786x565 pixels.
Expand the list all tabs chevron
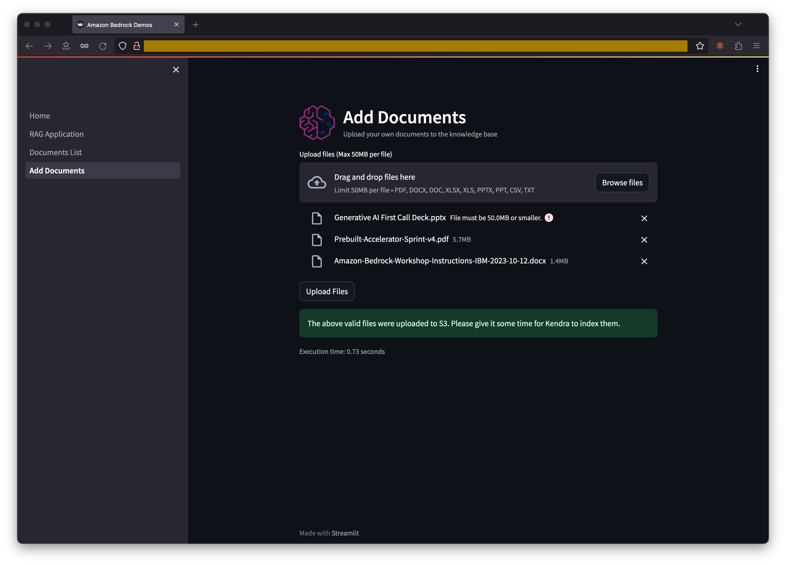point(738,24)
